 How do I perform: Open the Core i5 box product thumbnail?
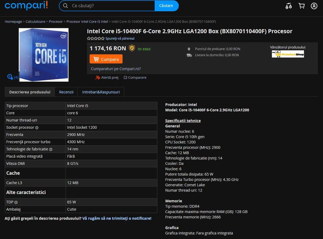44,55
